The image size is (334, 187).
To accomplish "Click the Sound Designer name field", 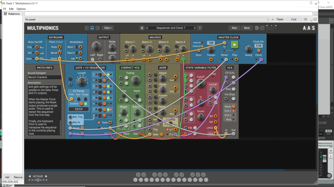I will [x=44, y=77].
